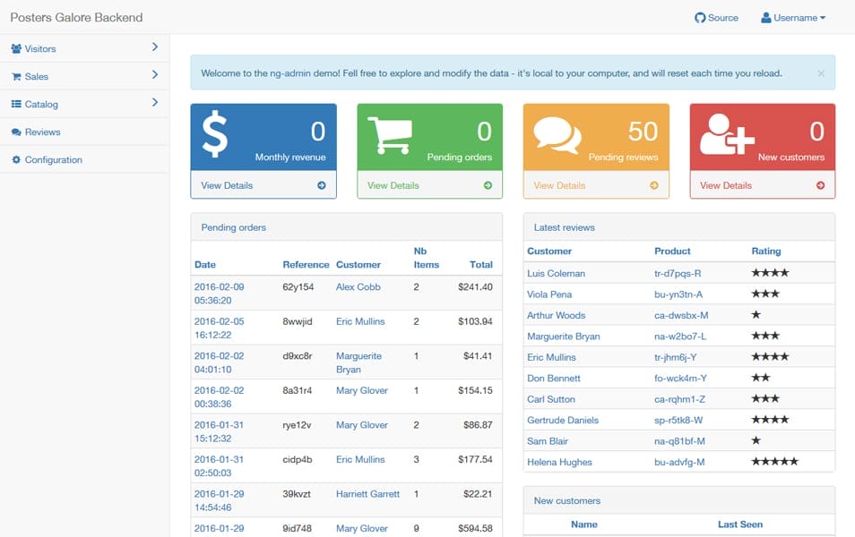Open Configuration in the sidebar
Viewport: 855px width, 537px height.
[53, 160]
